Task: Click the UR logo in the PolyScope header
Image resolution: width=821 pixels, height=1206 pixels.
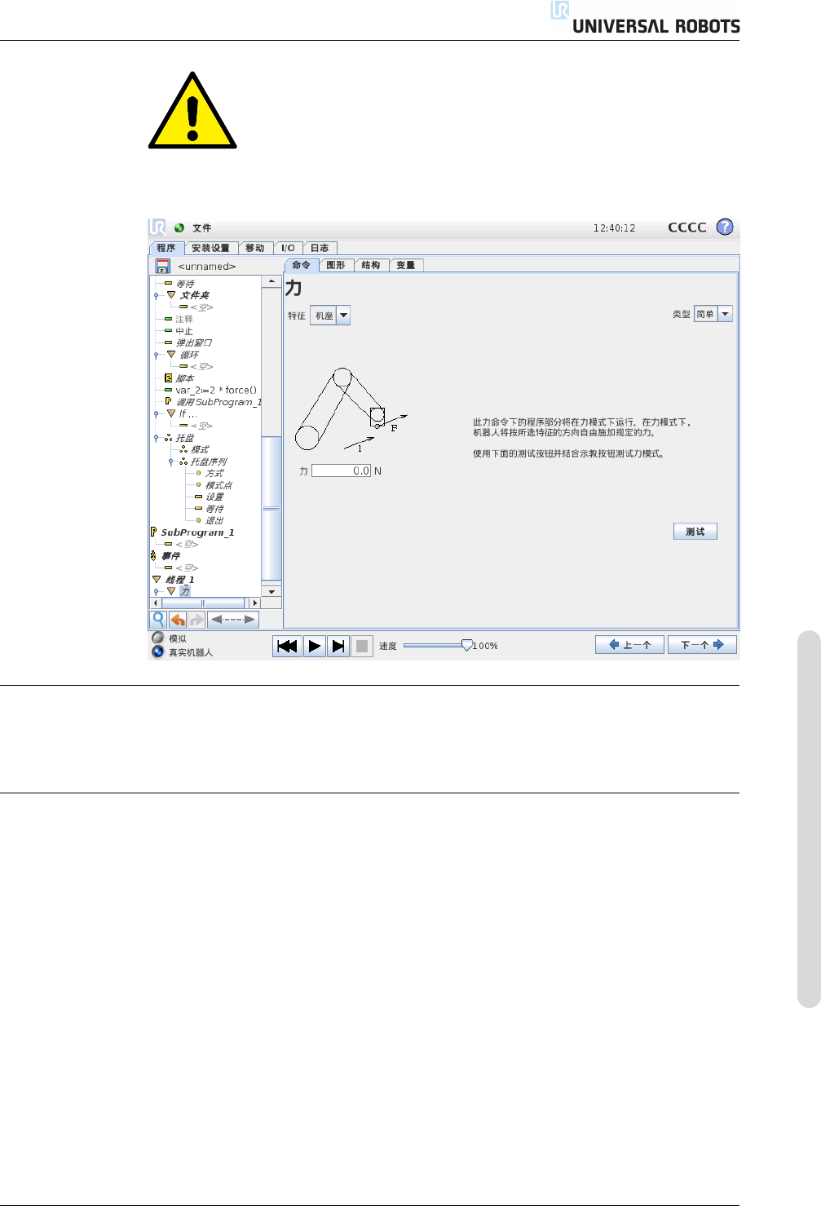Action: click(x=157, y=227)
